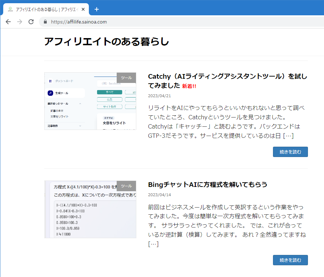Screen dimensions: 324x277
Task: Click the date 2023/04/21
Action: (159, 96)
